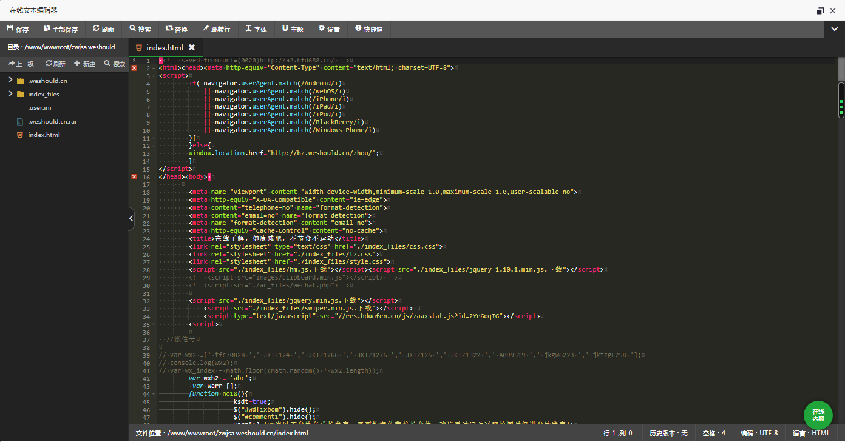Image resolution: width=845 pixels, height=442 pixels.
Task: Fold the no18 function at line 44
Action: (154, 394)
